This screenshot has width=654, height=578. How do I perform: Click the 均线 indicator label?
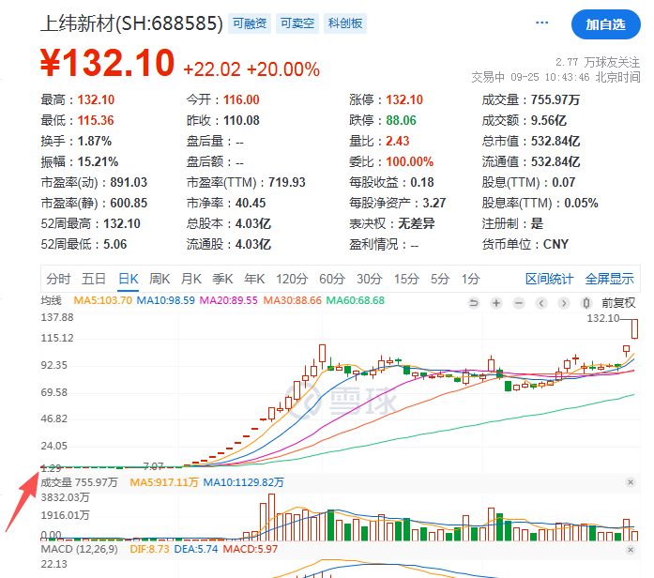click(x=51, y=300)
